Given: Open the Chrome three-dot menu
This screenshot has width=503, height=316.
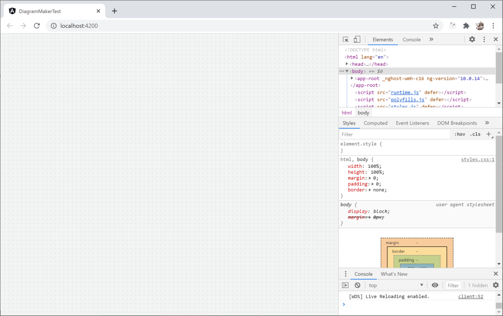Looking at the screenshot, I should [x=493, y=26].
